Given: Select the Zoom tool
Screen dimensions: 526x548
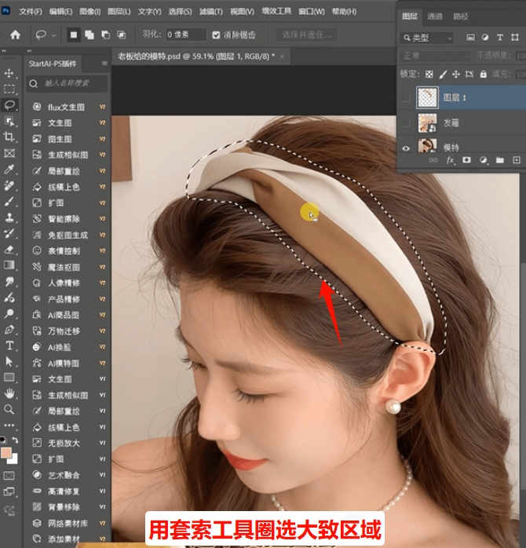Looking at the screenshot, I should pos(9,409).
